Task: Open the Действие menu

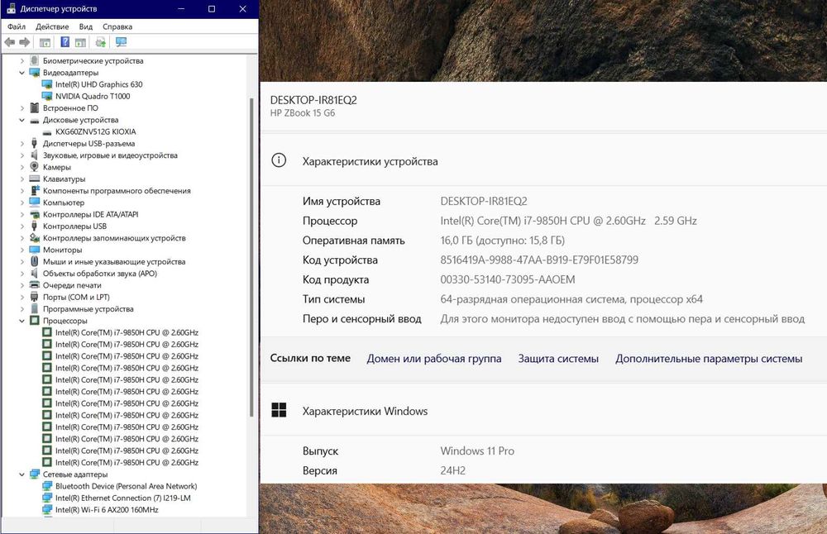Action: pyautogui.click(x=52, y=26)
